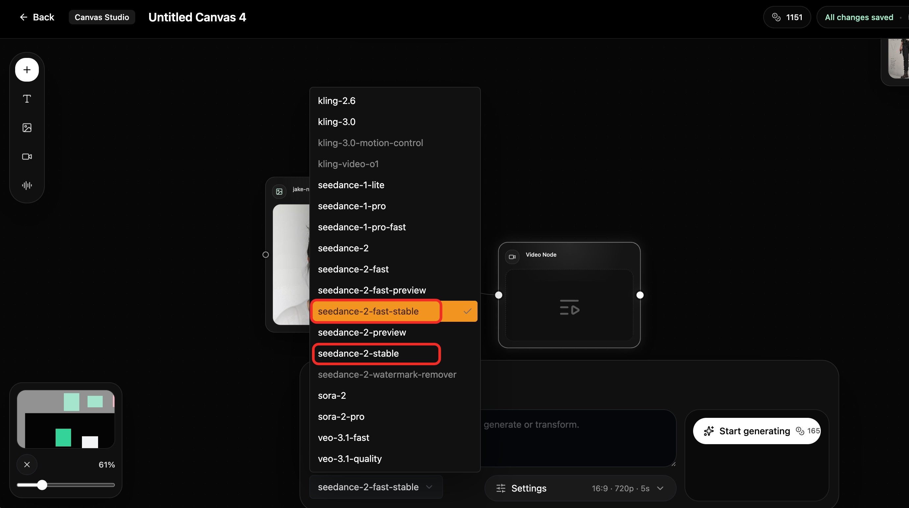Open the Canvas Studio label
Viewport: 909px width, 508px height.
[x=102, y=17]
